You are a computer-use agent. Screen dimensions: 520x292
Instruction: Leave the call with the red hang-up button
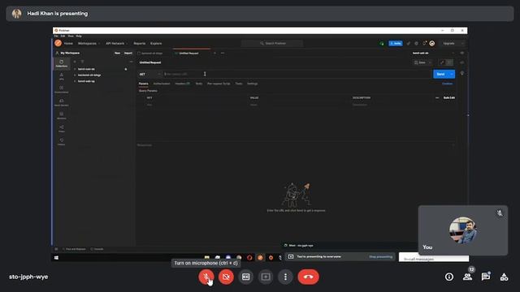309,277
